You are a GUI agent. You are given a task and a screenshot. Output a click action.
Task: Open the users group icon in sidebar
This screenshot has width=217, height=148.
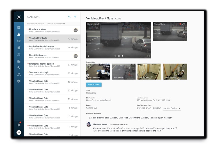[19, 74]
